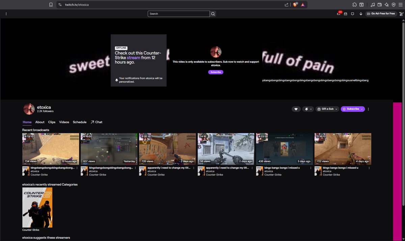The image size is (405, 241).
Task: Click the Counter-Strike label below box art
Action: coord(31,230)
